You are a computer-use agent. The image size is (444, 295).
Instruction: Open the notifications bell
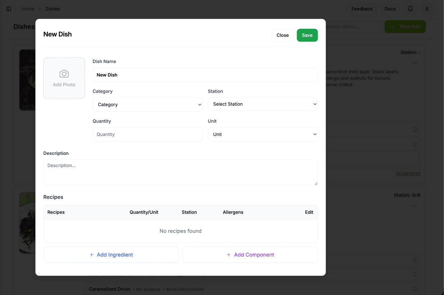(410, 9)
